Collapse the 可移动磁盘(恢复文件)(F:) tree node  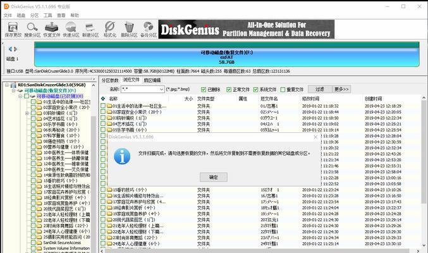click(14, 90)
